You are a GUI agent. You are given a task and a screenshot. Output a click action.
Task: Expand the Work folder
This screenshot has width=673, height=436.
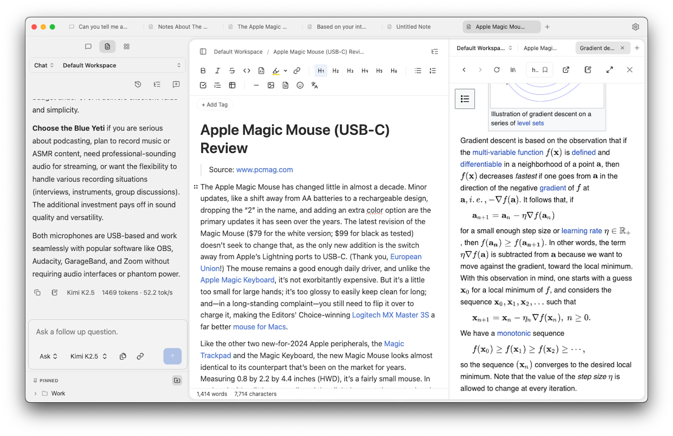[x=35, y=393]
